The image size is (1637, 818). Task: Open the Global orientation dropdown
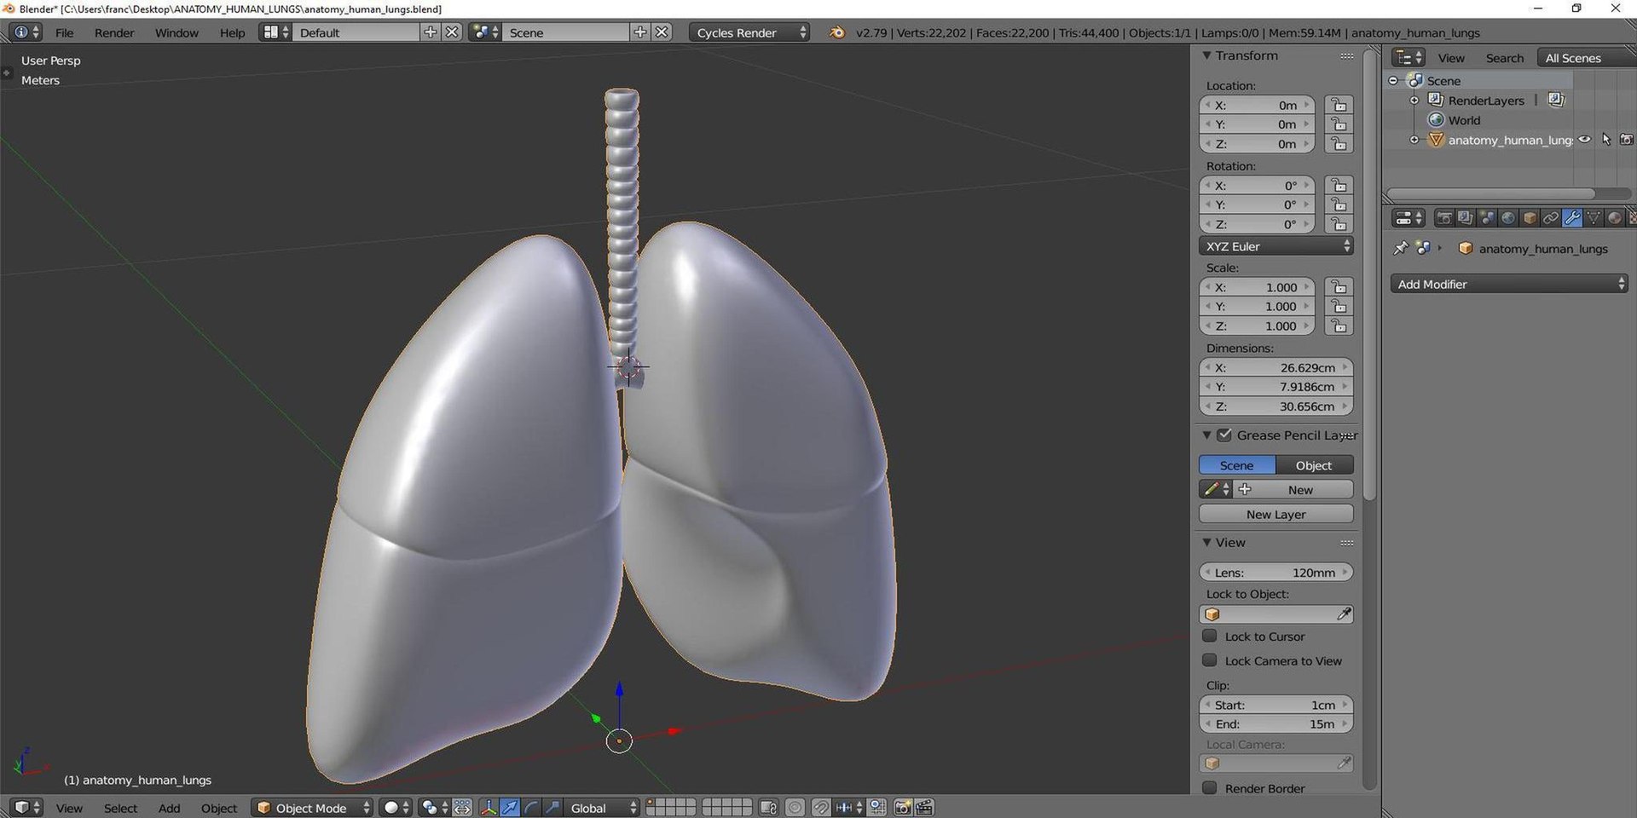(602, 807)
